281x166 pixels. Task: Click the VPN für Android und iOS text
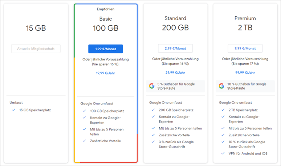(248, 153)
